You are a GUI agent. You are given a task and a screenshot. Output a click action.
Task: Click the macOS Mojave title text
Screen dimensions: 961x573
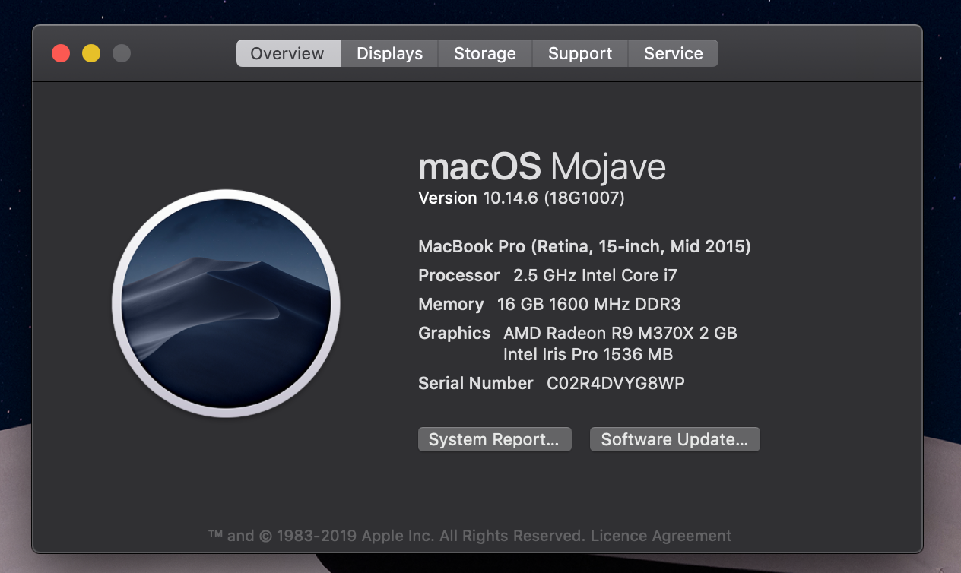click(x=542, y=166)
